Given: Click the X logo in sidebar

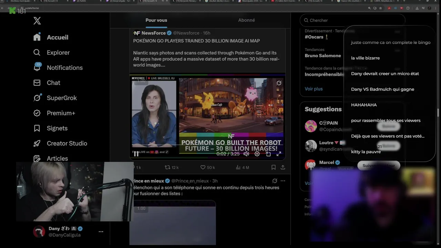Looking at the screenshot, I should coord(37,21).
